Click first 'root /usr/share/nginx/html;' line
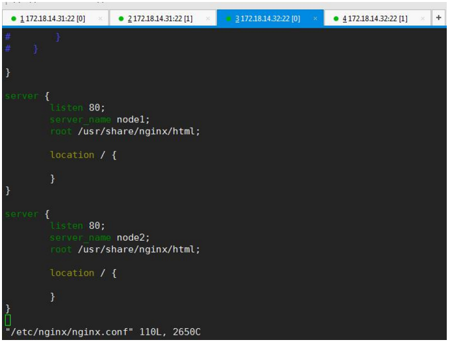 (x=125, y=132)
